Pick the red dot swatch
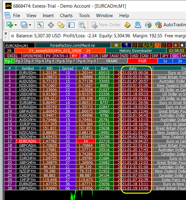This screenshot has width=186, height=200. coord(169,45)
